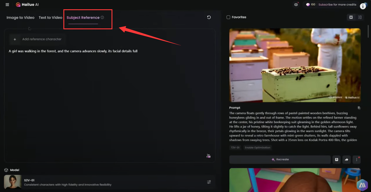This screenshot has width=371, height=192.
Task: Switch to Image to Video tab
Action: (20, 17)
